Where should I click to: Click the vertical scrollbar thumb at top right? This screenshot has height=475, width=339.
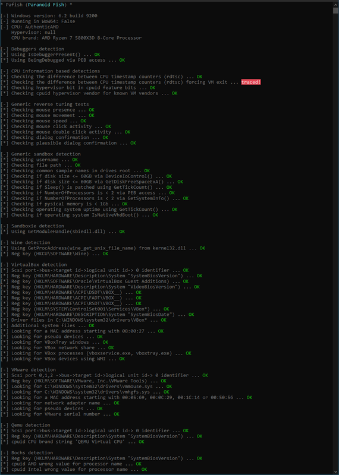[x=335, y=11]
